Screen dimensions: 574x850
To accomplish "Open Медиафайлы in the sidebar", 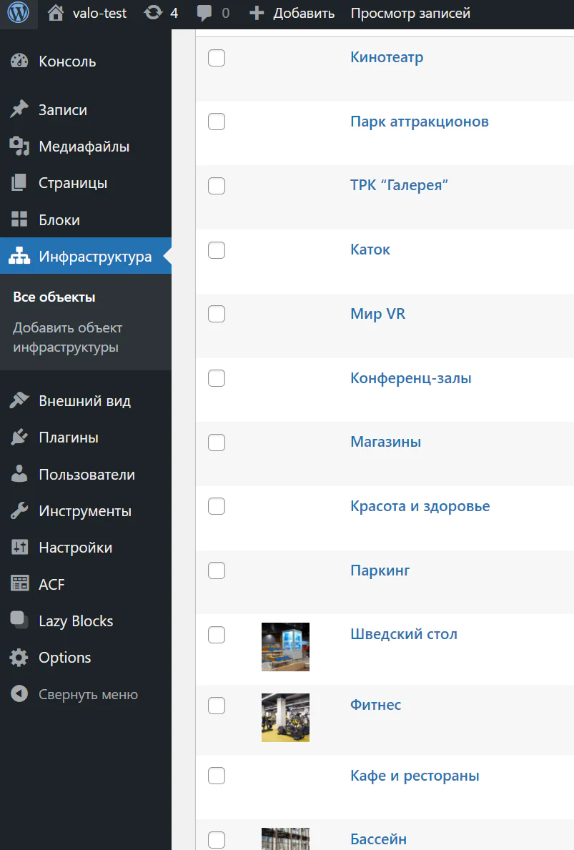I will 86,147.
